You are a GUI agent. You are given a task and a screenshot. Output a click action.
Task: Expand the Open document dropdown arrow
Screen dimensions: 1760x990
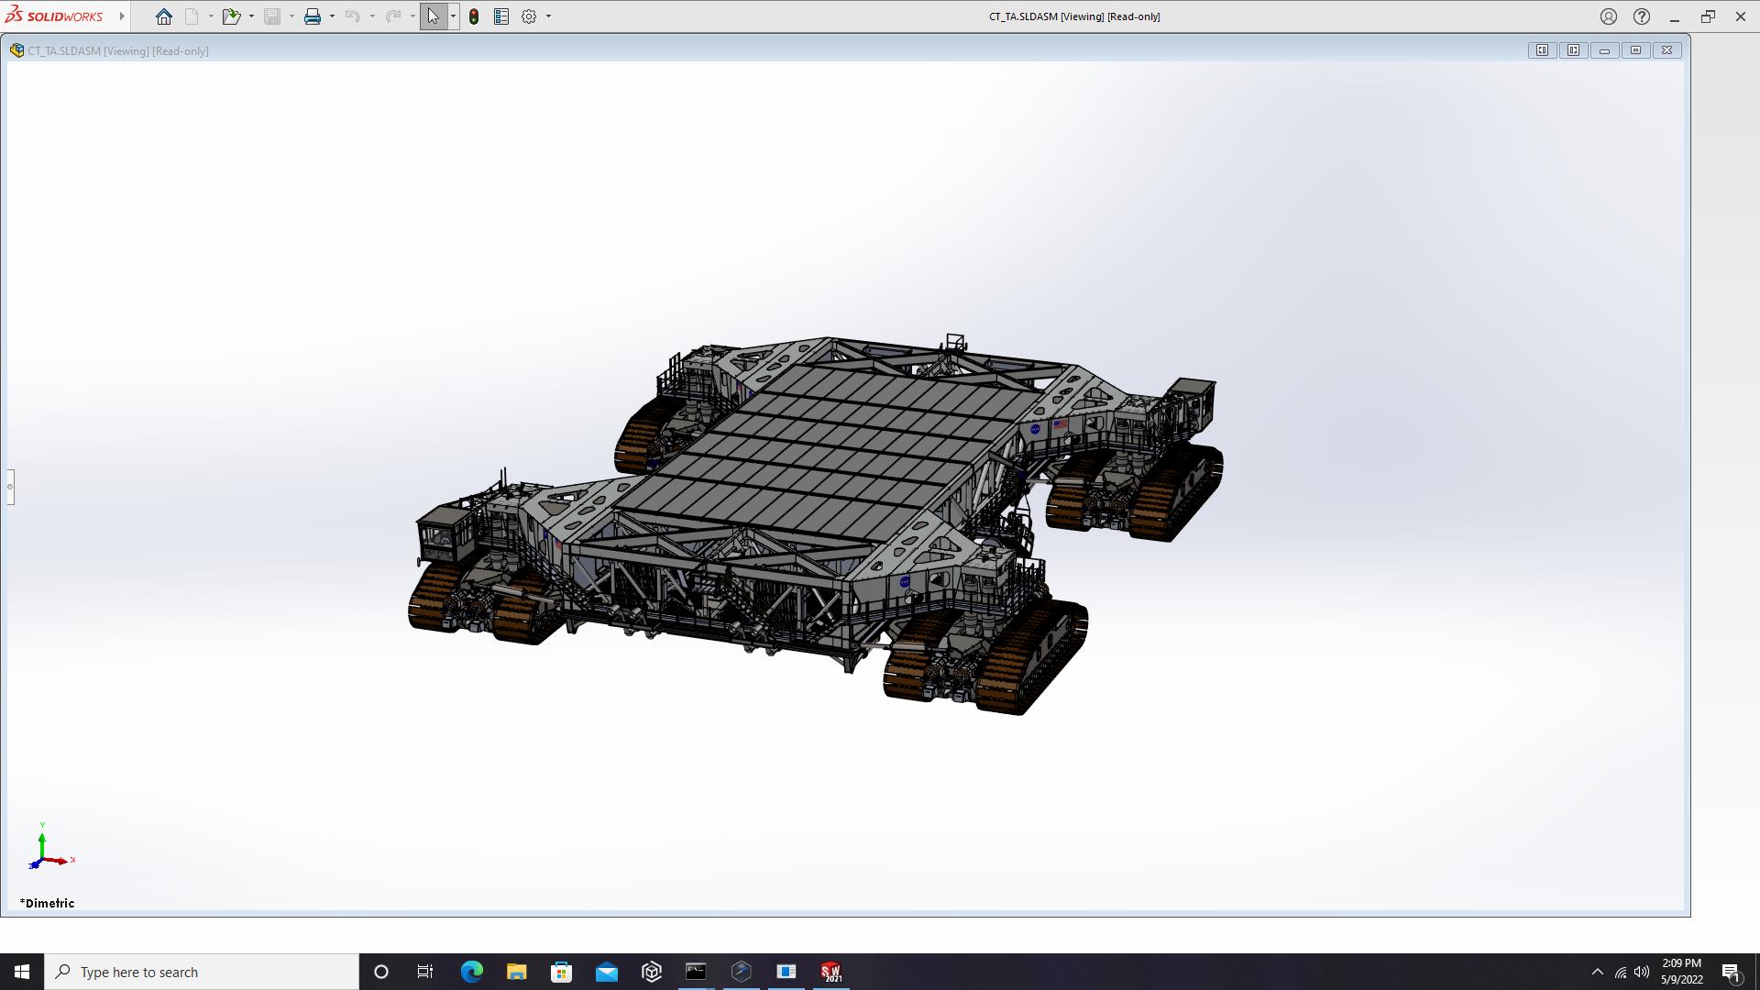coord(251,16)
